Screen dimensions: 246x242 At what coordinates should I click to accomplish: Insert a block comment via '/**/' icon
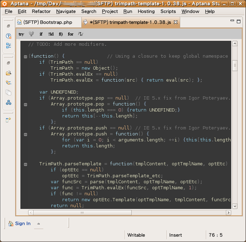[81, 34]
